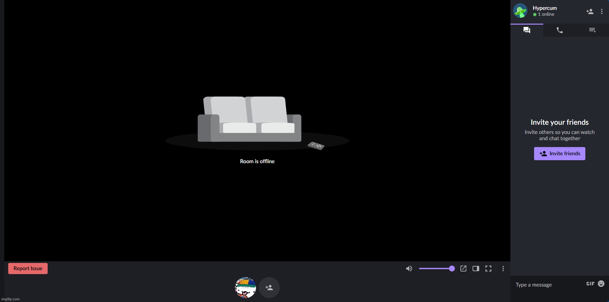The width and height of the screenshot is (609, 302).
Task: Focus the Type a message field
Action: 547,285
